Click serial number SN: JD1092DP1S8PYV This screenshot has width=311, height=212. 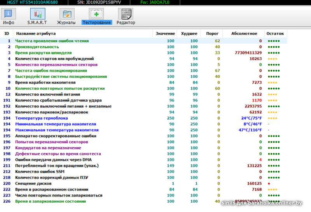(99, 2)
